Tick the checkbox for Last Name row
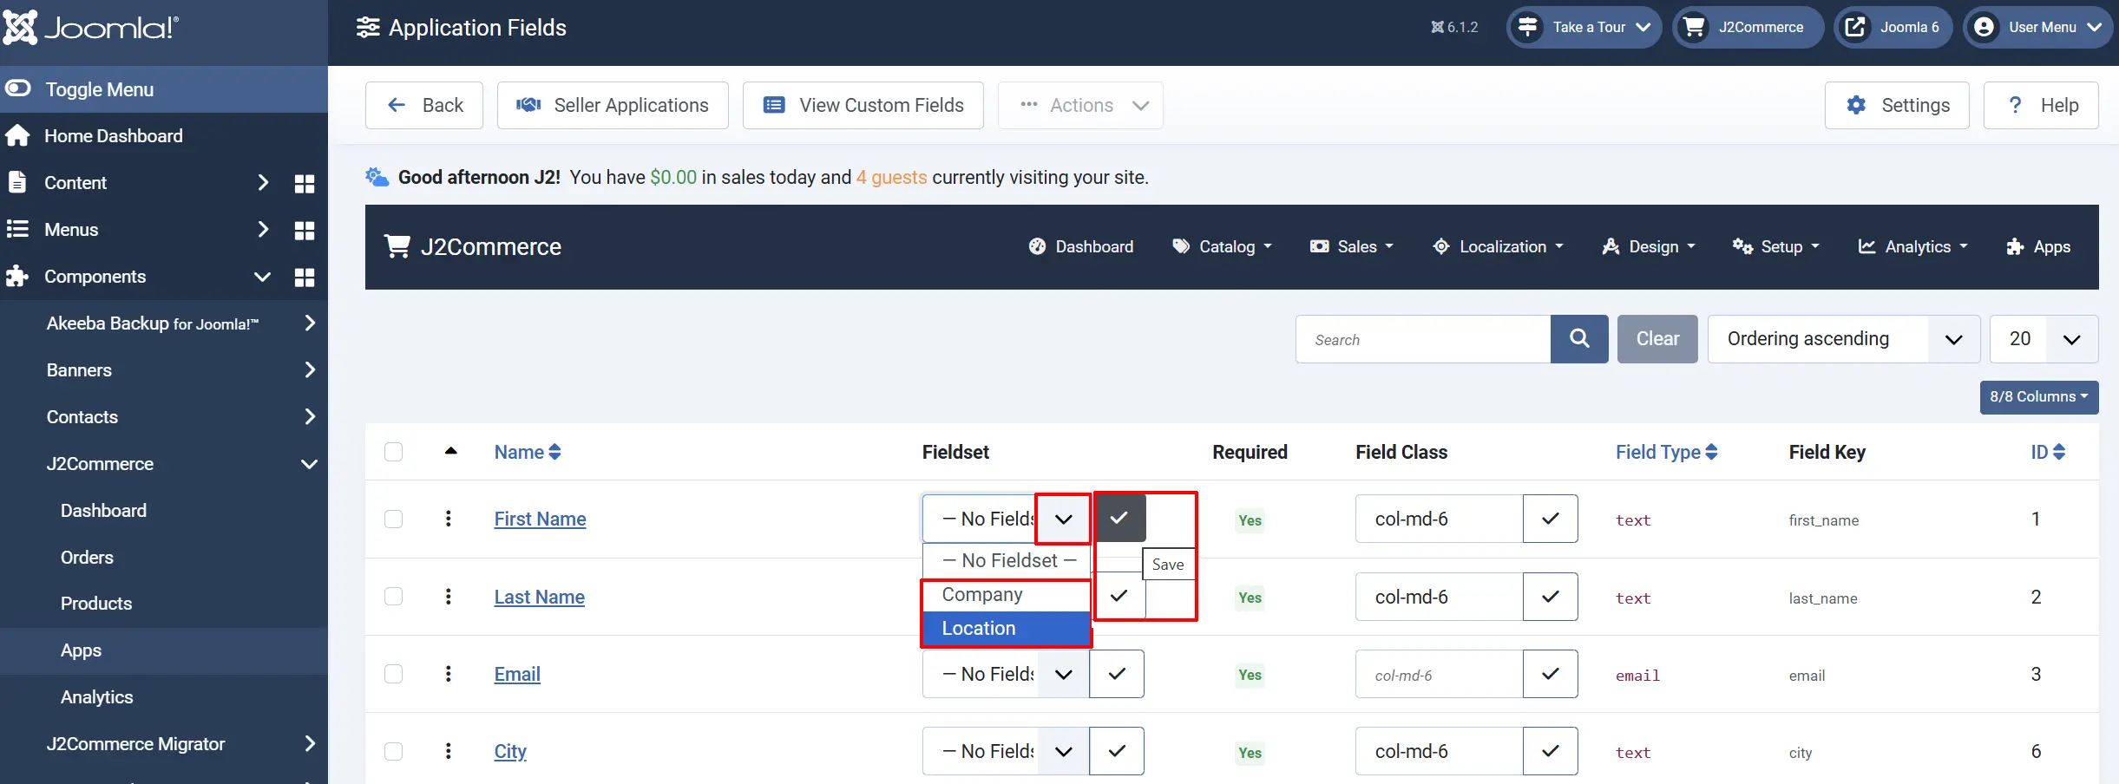 pos(394,597)
